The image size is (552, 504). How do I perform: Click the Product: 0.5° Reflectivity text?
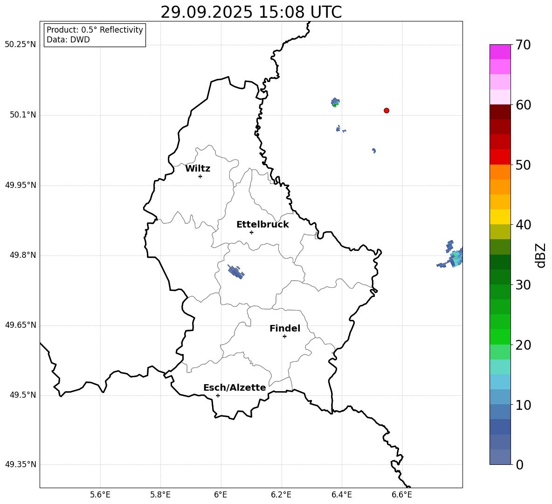click(x=95, y=30)
